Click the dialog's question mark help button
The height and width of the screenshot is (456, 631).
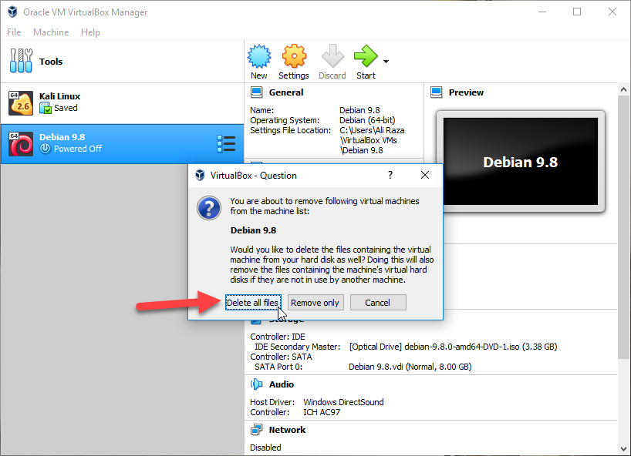point(390,175)
